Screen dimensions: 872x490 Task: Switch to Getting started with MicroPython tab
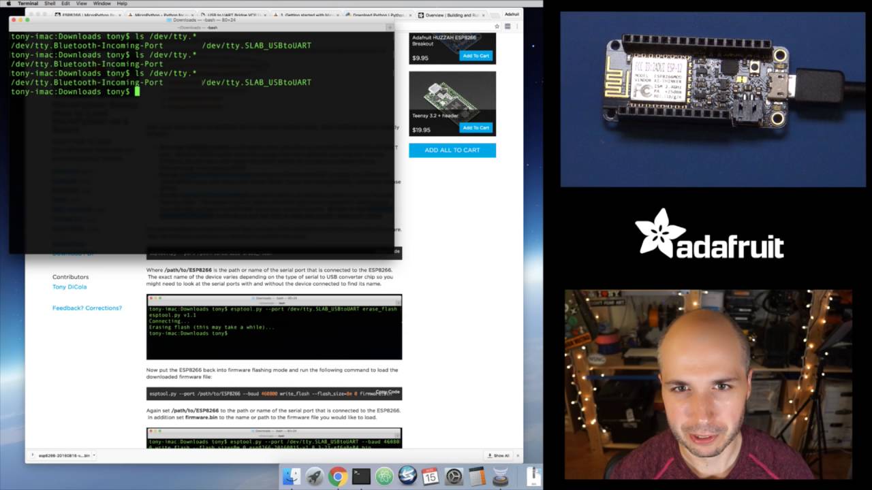tap(307, 15)
